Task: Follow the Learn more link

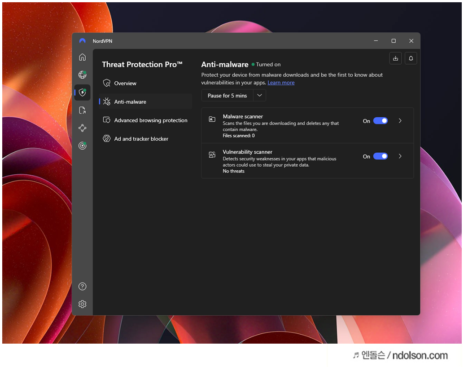Action: click(x=281, y=83)
